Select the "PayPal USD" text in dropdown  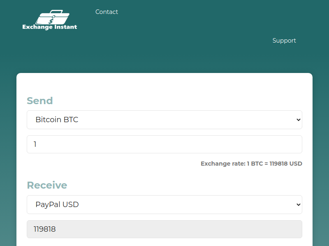tap(57, 204)
